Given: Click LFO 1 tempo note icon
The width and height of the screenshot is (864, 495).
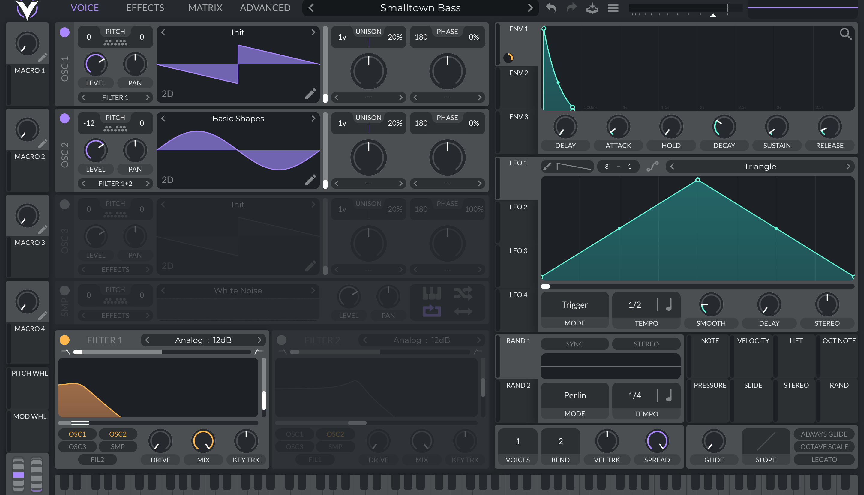Looking at the screenshot, I should point(669,304).
